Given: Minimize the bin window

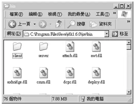Looking at the screenshot, I should point(116,6).
